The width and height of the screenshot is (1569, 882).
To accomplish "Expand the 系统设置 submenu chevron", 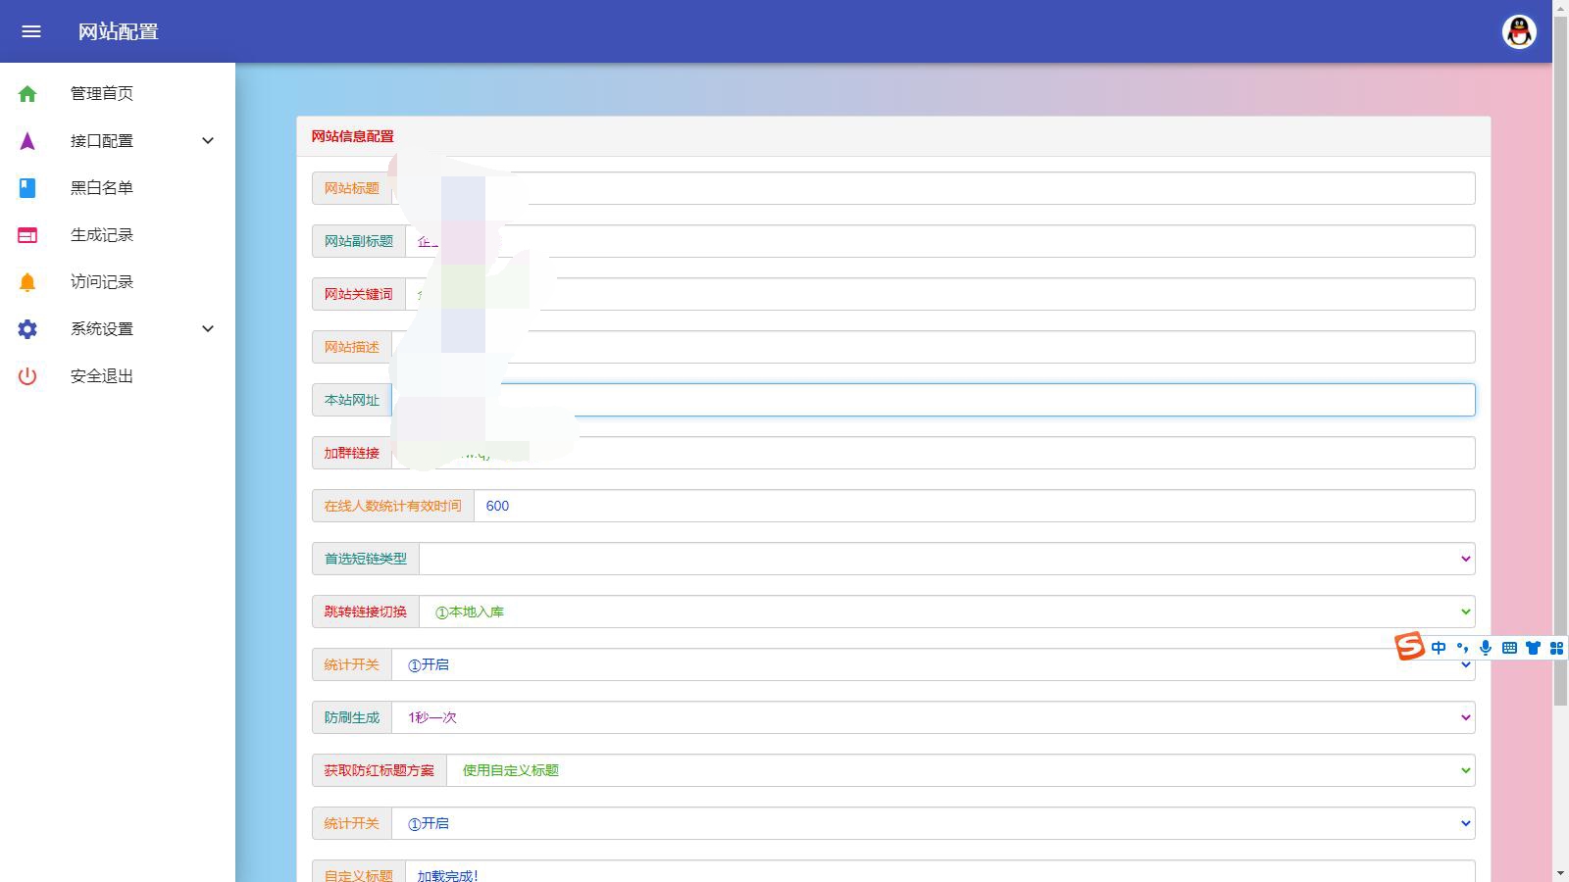I will point(208,329).
